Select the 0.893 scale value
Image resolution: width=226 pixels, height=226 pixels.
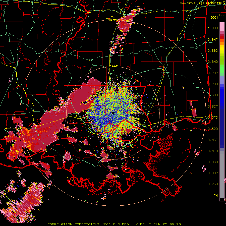(x=213, y=50)
